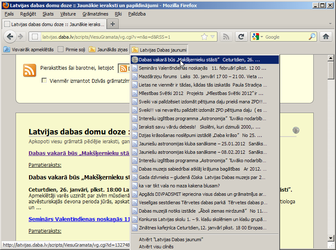Screen dimensions: 336x250
Task: Select the Mazdārziņu forums feed entry
Action: 205,76
